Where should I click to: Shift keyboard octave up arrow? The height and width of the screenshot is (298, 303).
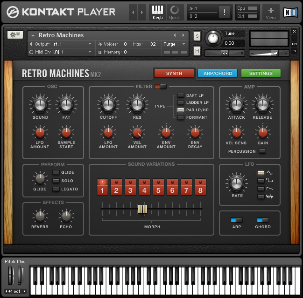[x=24, y=291]
